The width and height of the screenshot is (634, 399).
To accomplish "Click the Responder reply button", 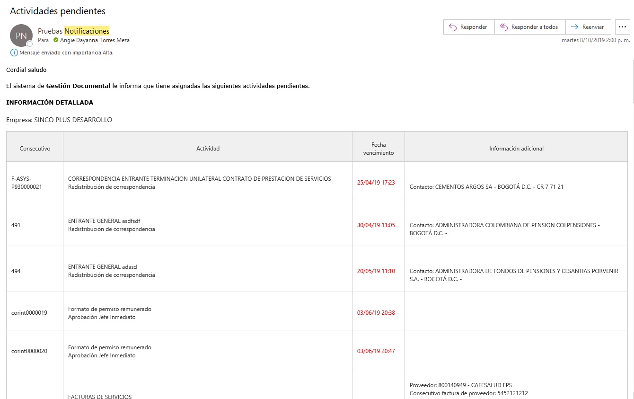I will pyautogui.click(x=469, y=27).
